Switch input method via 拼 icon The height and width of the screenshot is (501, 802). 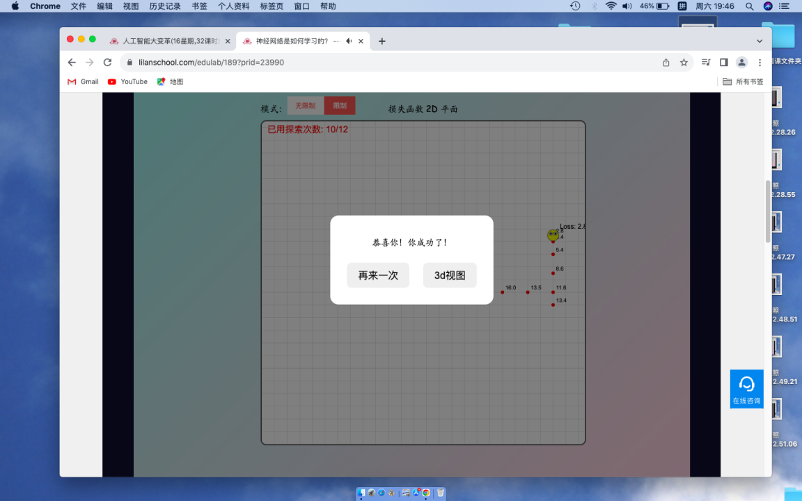[x=682, y=6]
